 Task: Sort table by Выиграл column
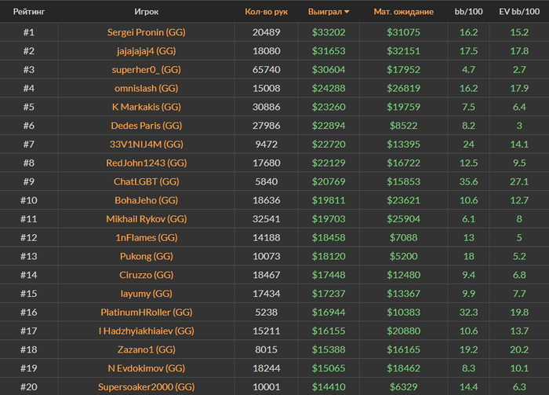(326, 12)
